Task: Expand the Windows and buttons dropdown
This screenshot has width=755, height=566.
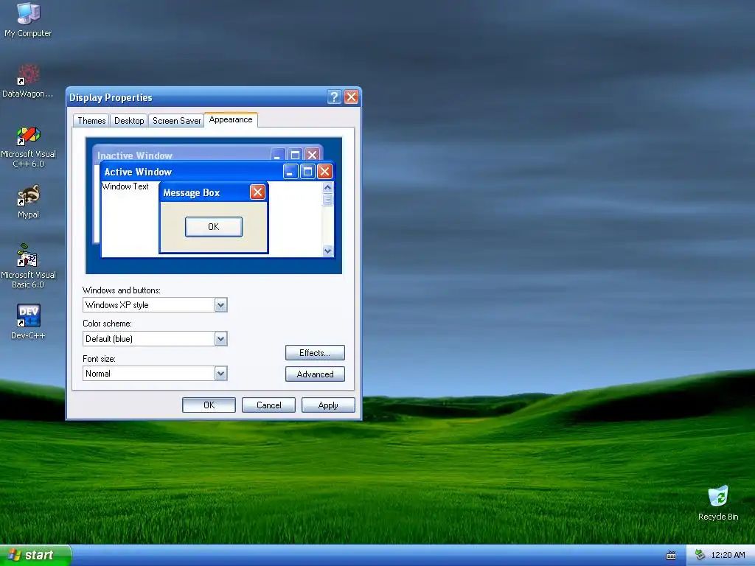Action: [220, 304]
